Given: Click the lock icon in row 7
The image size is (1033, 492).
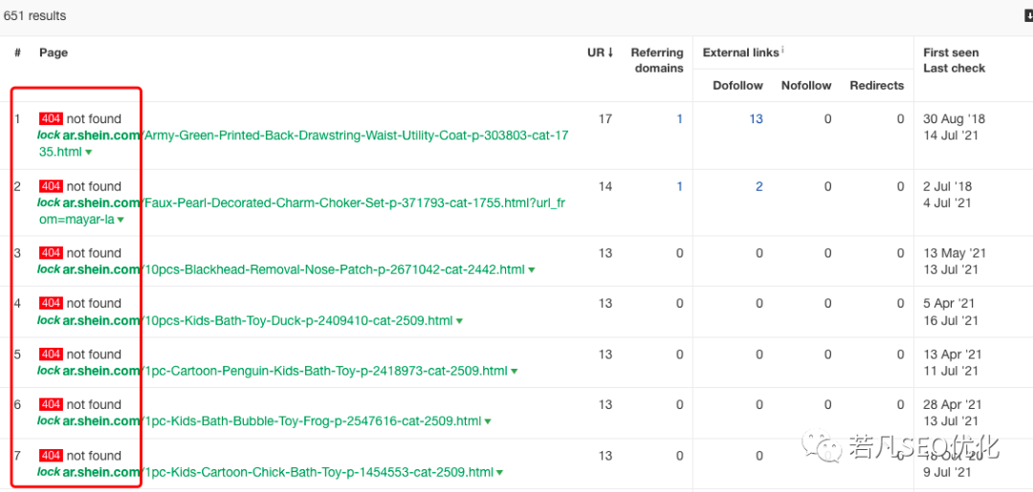Looking at the screenshot, I should (x=48, y=472).
